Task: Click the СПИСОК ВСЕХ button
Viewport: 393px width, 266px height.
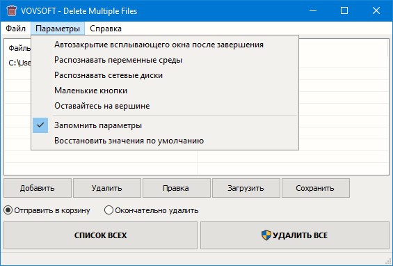Action: coord(100,235)
